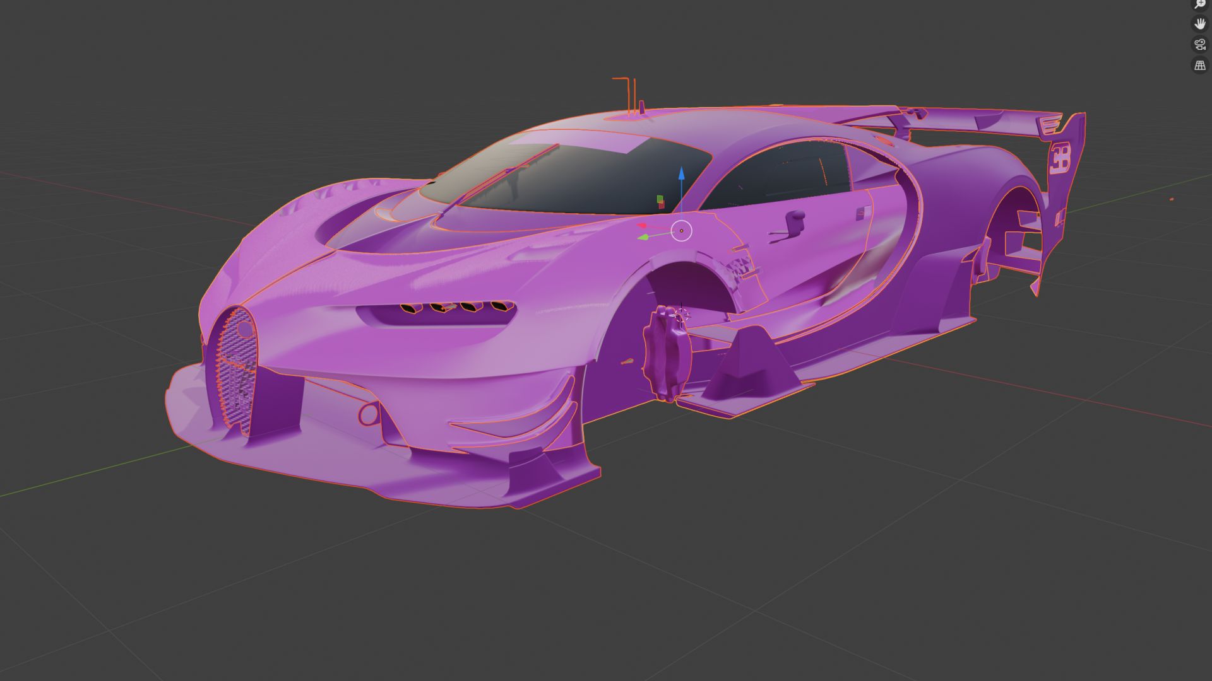The image size is (1212, 681).
Task: Switch to camera view with the camera icon
Action: [1199, 44]
